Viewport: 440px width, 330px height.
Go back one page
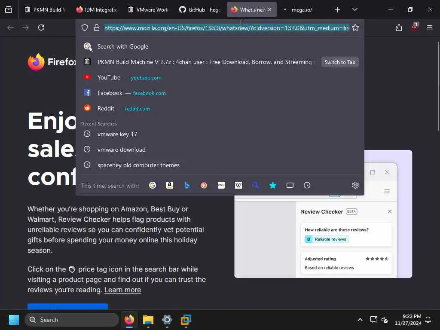point(10,27)
